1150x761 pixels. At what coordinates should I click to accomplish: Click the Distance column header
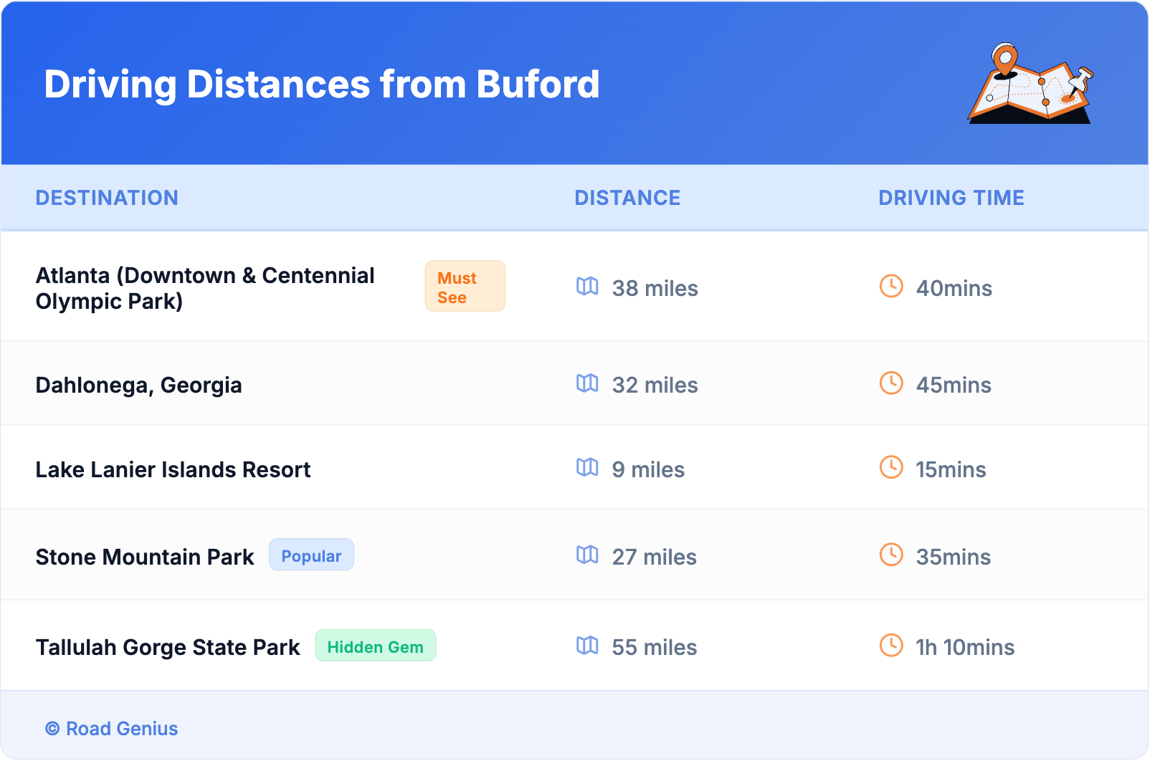[627, 198]
